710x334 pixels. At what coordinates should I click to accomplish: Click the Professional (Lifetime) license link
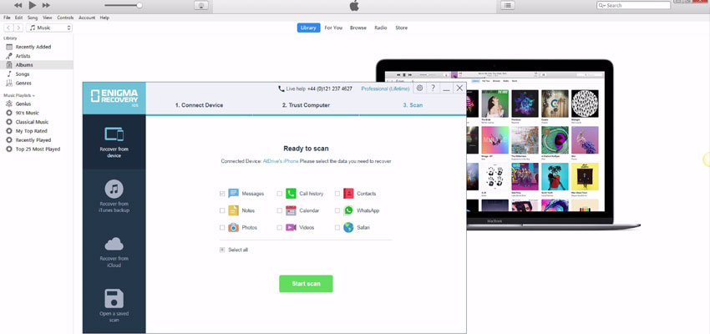(x=385, y=89)
